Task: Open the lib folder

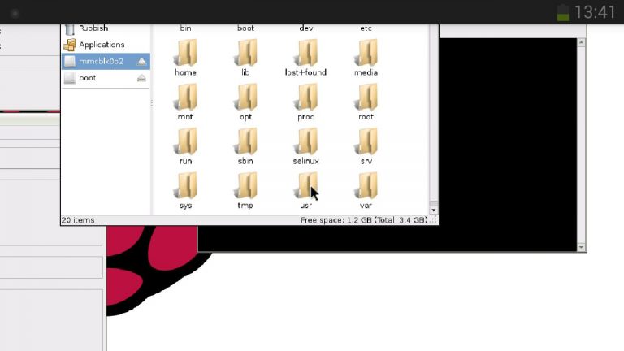Action: coord(246,58)
